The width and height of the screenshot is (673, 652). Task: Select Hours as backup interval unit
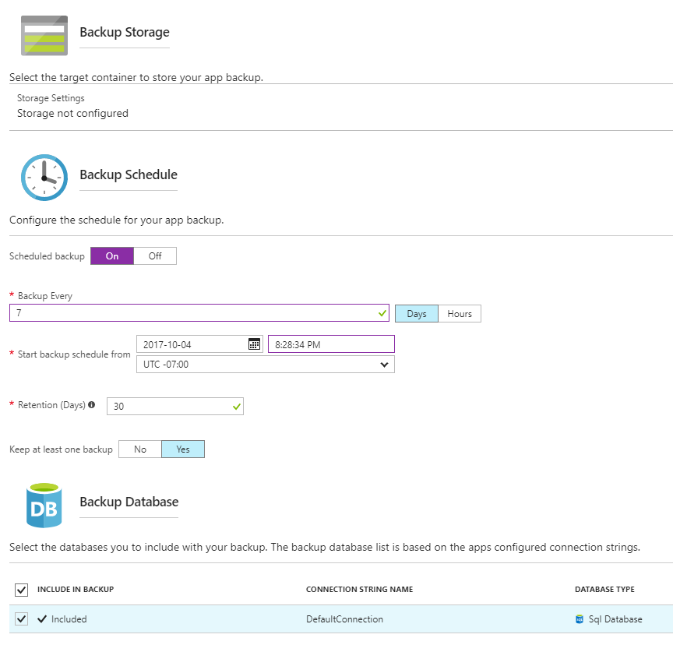point(460,313)
